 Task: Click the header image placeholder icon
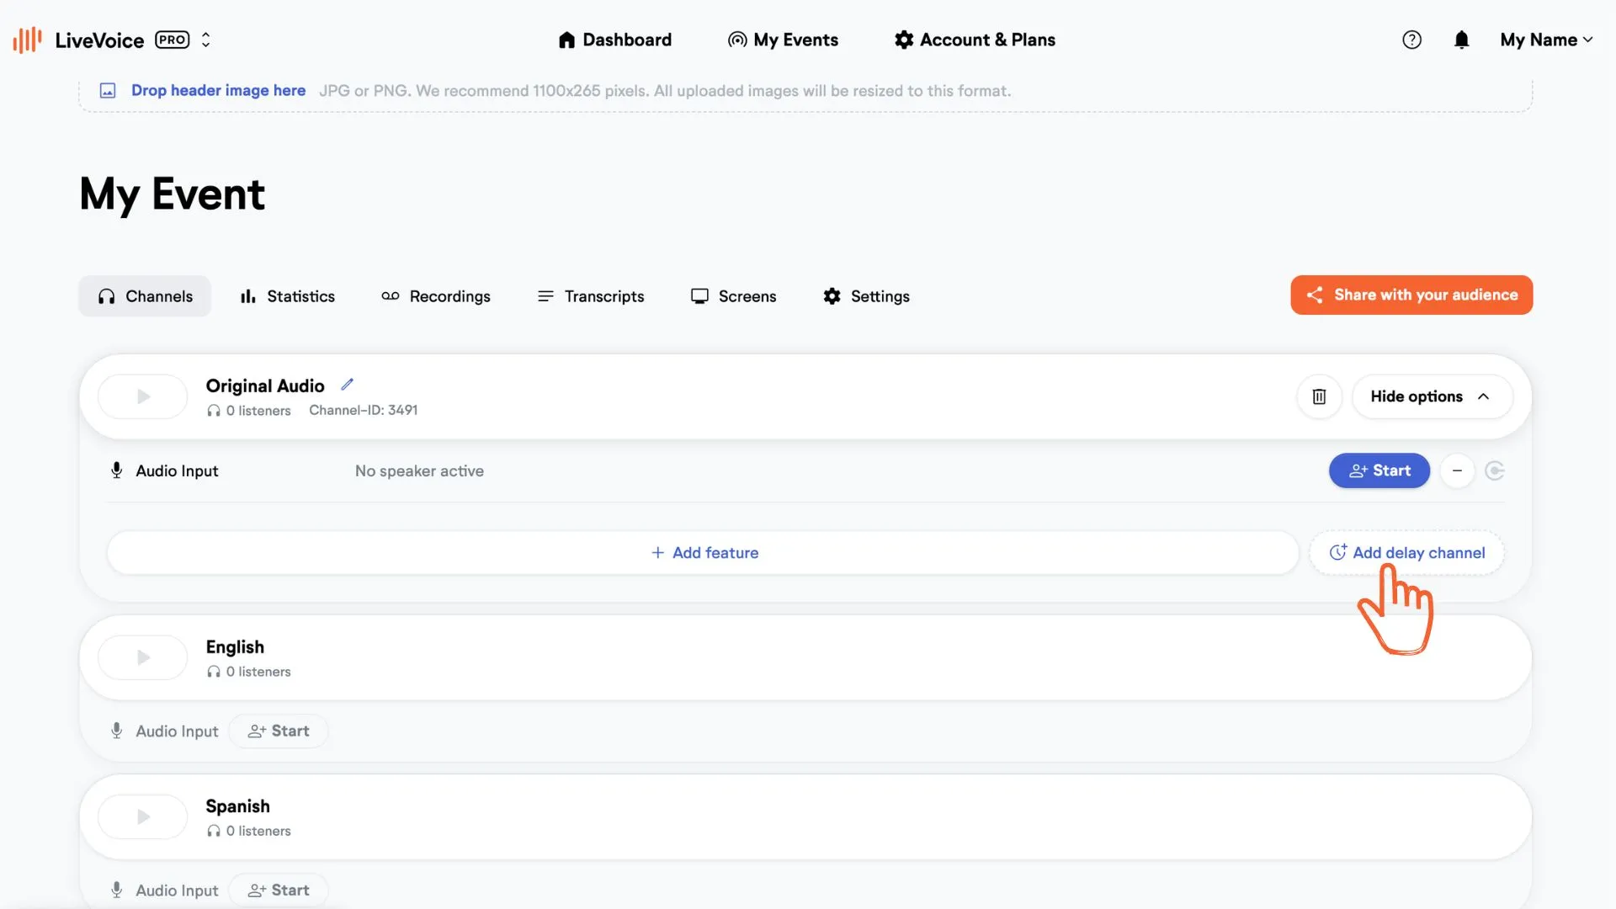[x=108, y=91]
